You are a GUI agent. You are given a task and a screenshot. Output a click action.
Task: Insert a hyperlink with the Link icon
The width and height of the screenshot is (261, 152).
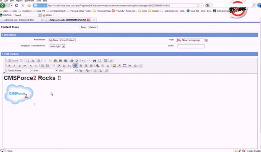[98, 66]
